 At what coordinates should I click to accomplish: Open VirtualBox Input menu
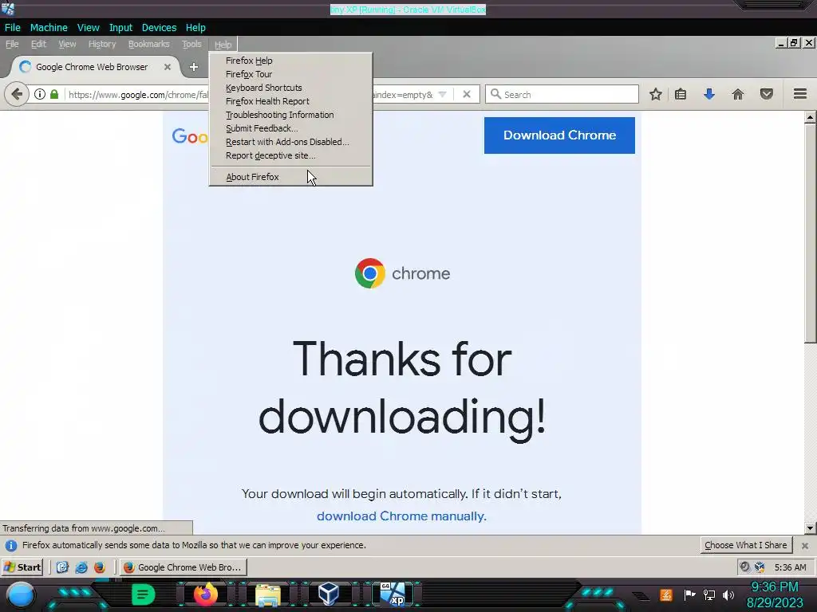pos(120,28)
